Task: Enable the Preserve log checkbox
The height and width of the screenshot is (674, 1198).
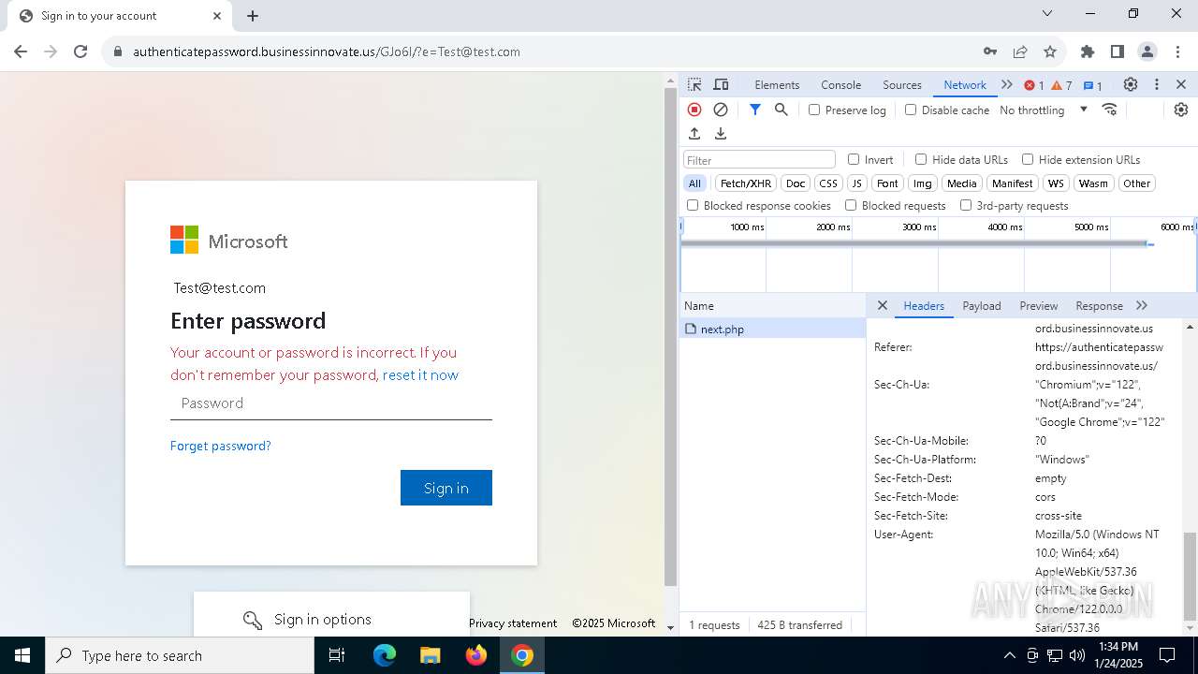Action: point(814,110)
